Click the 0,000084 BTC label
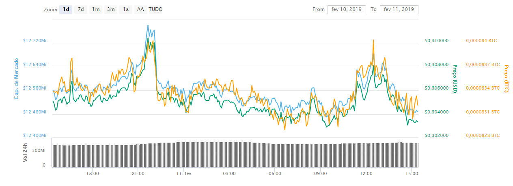 coord(481,41)
